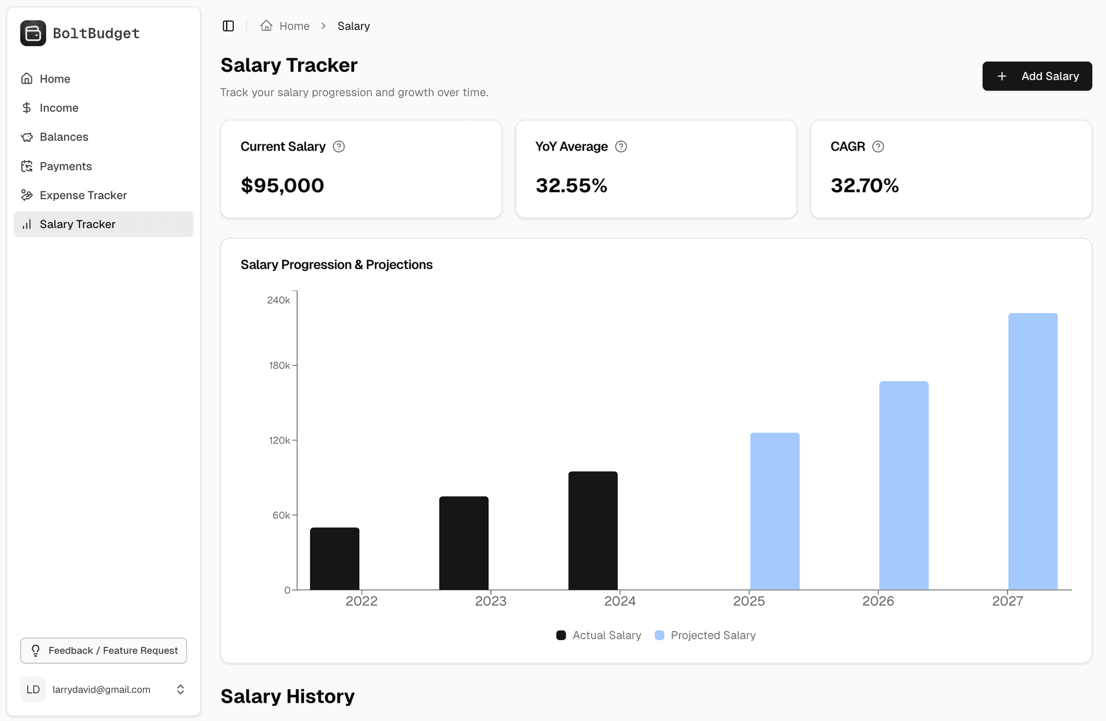Click the Home breadcrumb house icon
The image size is (1106, 721).
(266, 26)
